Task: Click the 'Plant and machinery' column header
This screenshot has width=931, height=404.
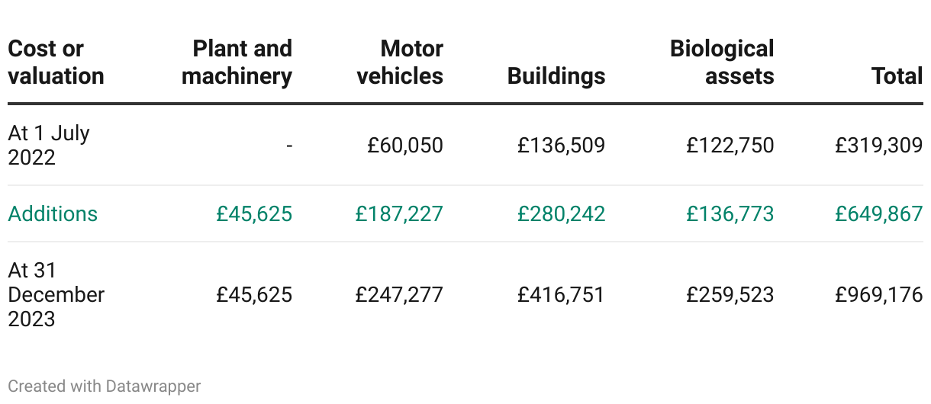Action: coord(237,63)
